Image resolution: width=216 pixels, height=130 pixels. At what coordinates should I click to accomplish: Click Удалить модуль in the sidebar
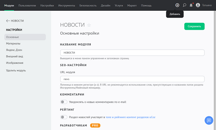[x=16, y=70]
